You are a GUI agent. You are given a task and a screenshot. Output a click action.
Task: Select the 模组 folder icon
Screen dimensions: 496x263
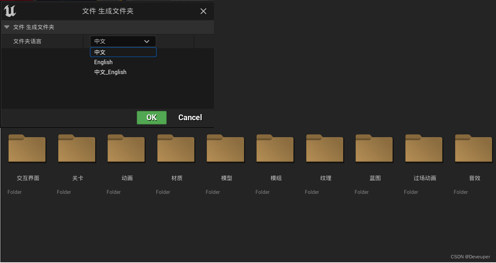tap(275, 148)
